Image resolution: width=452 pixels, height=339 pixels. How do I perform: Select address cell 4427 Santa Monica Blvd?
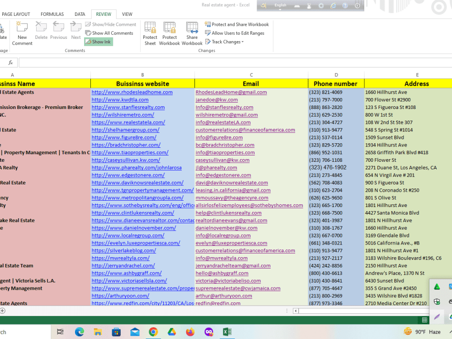click(408, 213)
